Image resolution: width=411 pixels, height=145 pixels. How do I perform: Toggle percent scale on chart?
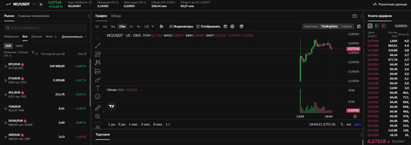[342, 124]
